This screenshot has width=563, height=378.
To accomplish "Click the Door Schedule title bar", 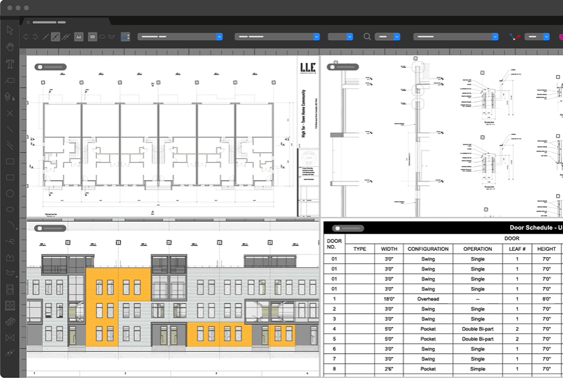I will click(x=443, y=228).
